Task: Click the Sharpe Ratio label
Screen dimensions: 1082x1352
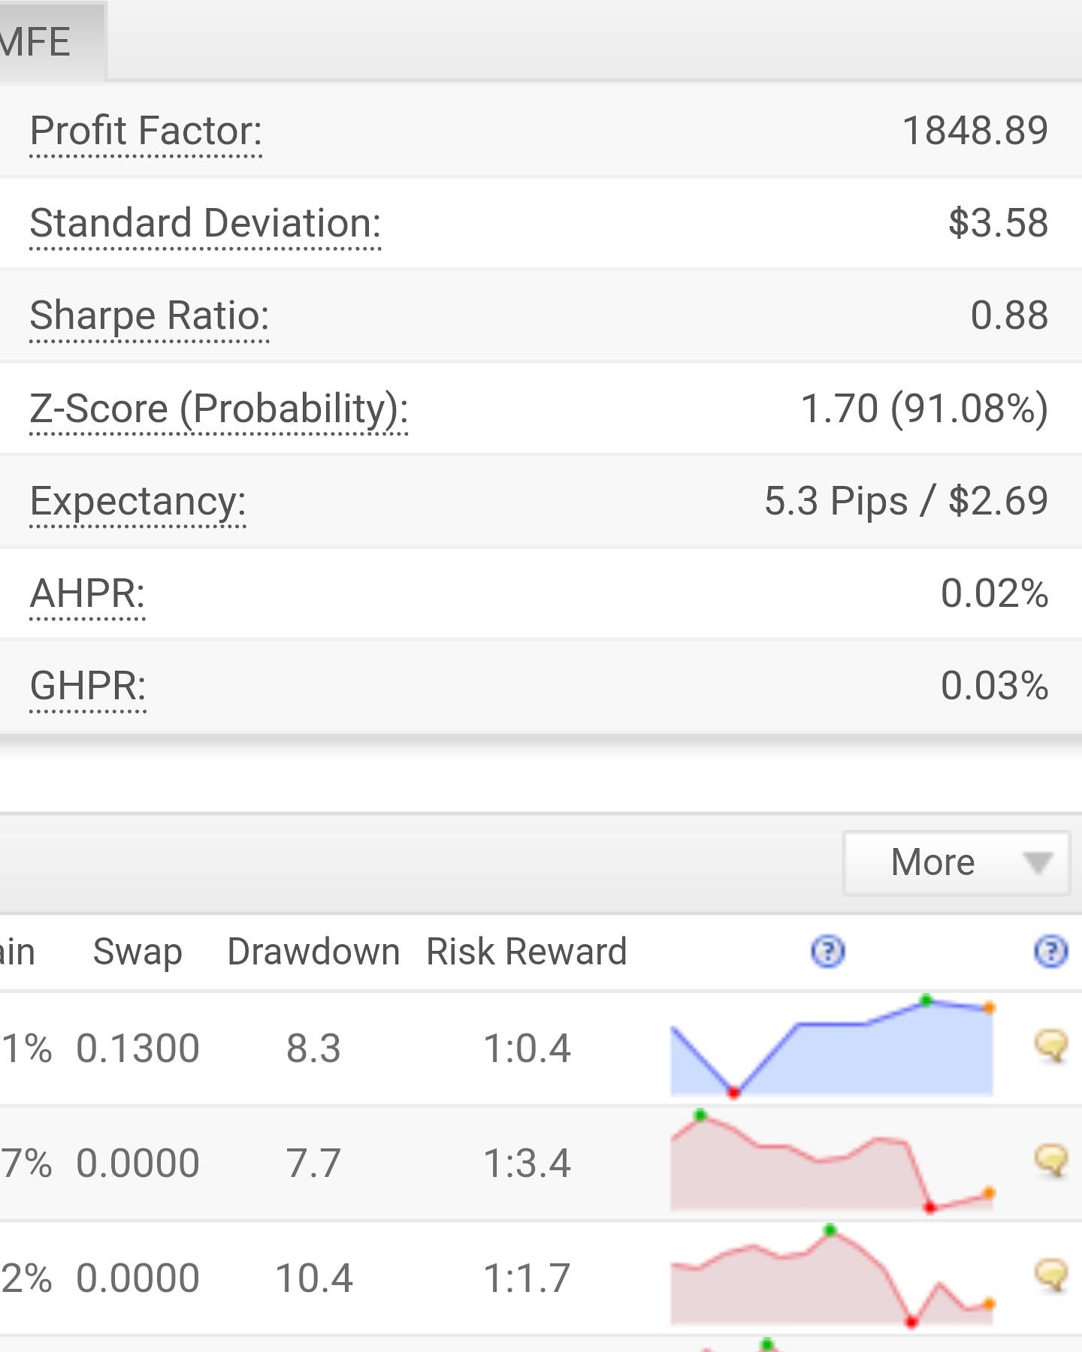Action: 150,315
